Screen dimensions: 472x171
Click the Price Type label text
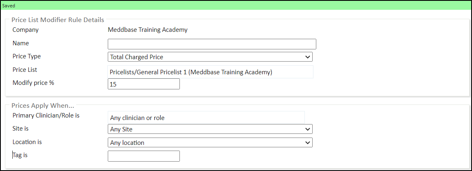27,56
